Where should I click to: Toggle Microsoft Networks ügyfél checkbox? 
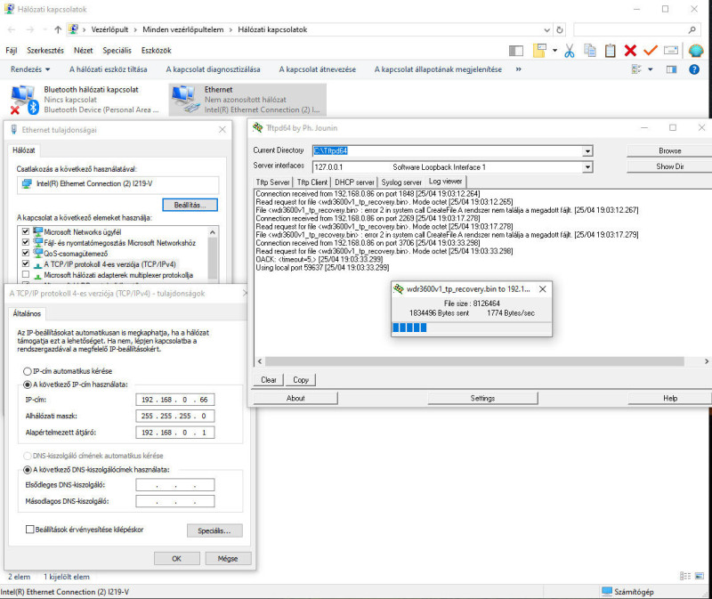(26, 231)
